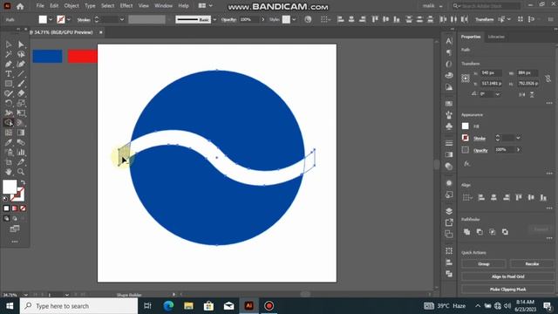Open the Object menu
Viewport: 558px width, 314px height.
coord(71,6)
